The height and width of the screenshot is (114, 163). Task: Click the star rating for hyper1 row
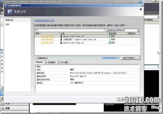[x=47, y=39]
